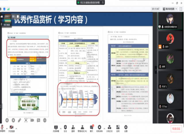Open the Security (安全) options
This screenshot has height=134, width=184.
(x=65, y=128)
